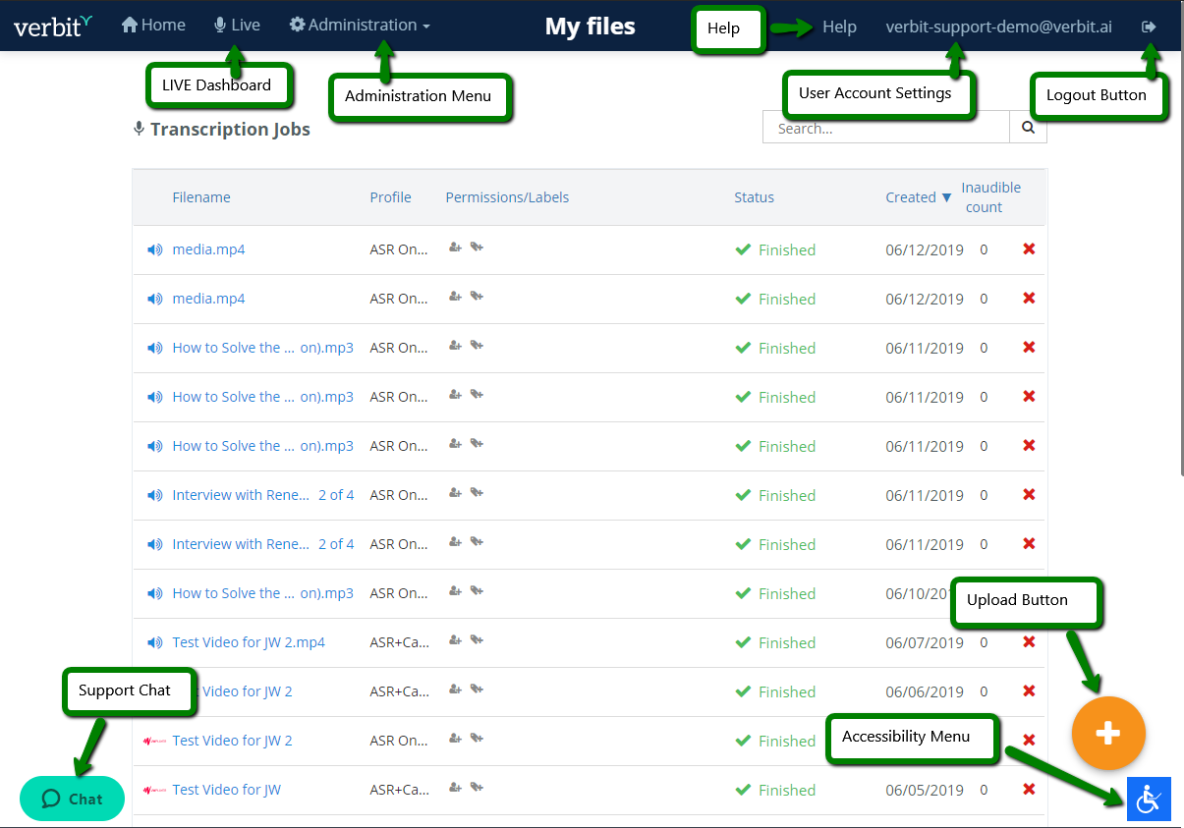Viewport: 1184px width, 828px height.
Task: Click speaker icon beside Test Video for JW 2.mp4
Action: [x=154, y=642]
